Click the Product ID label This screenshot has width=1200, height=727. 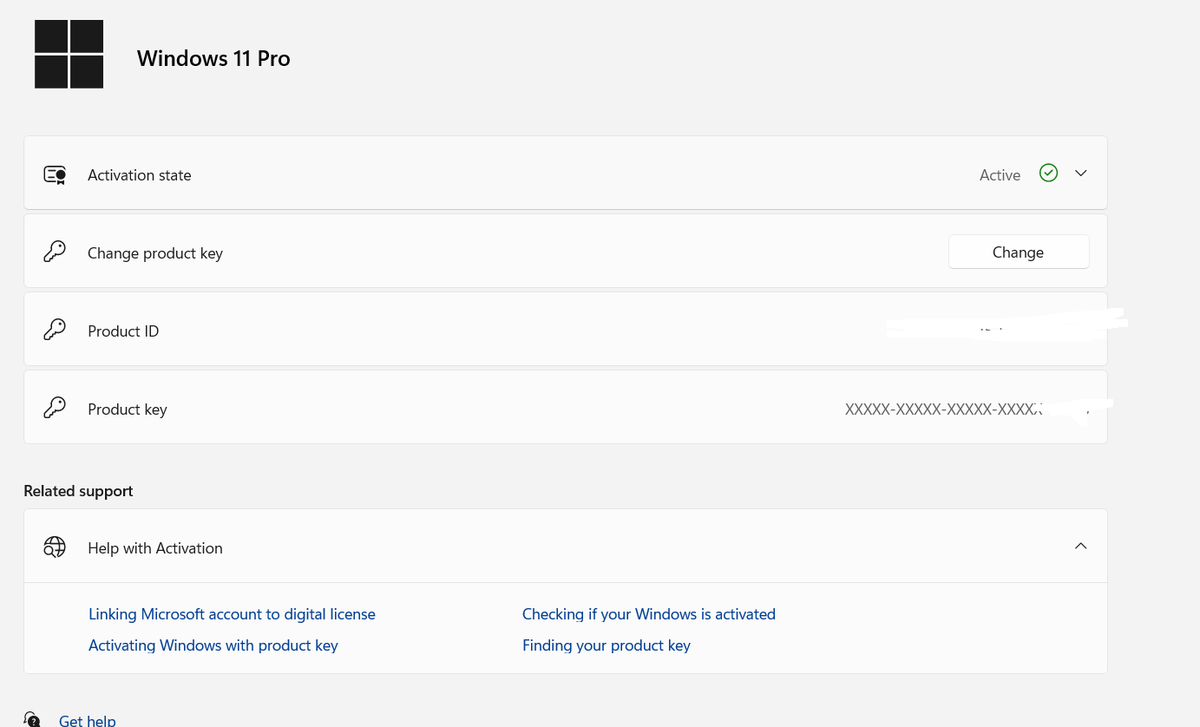point(123,331)
